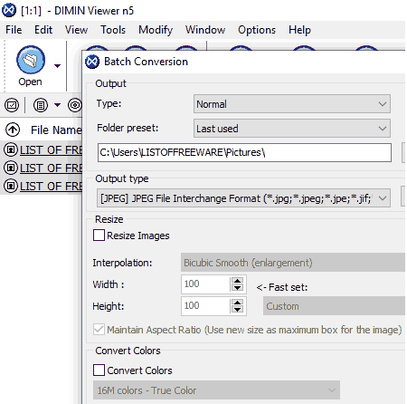Click the Width value field

[205, 284]
